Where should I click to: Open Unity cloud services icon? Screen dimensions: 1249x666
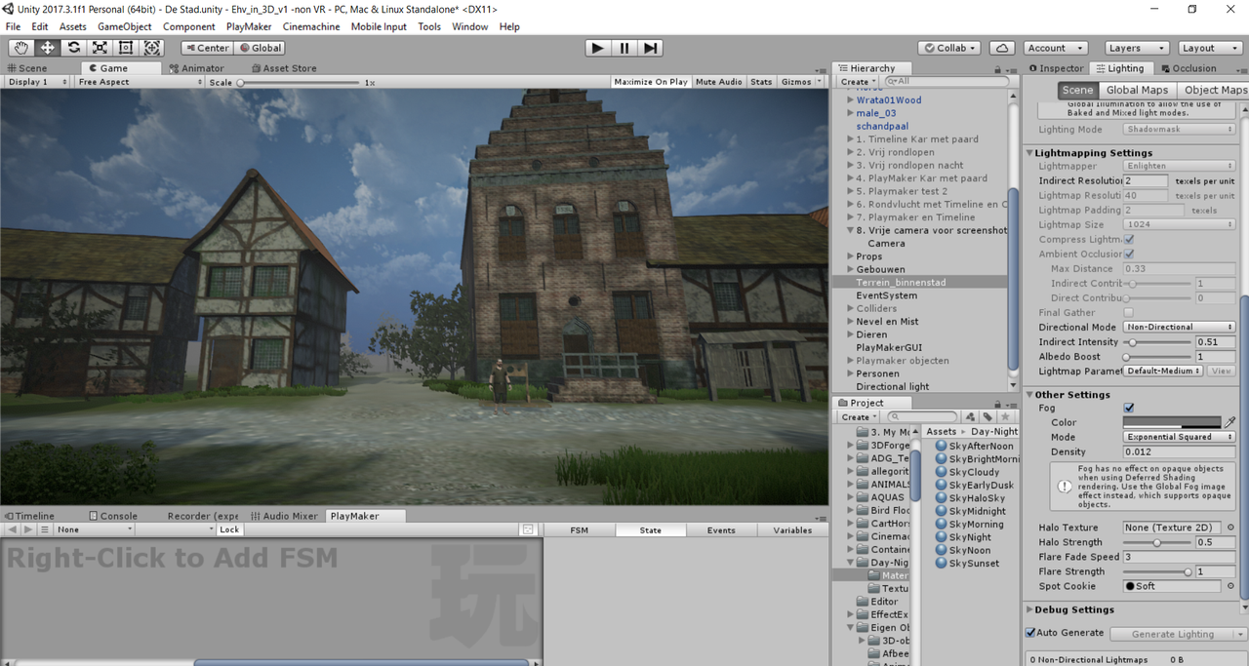click(x=1002, y=48)
